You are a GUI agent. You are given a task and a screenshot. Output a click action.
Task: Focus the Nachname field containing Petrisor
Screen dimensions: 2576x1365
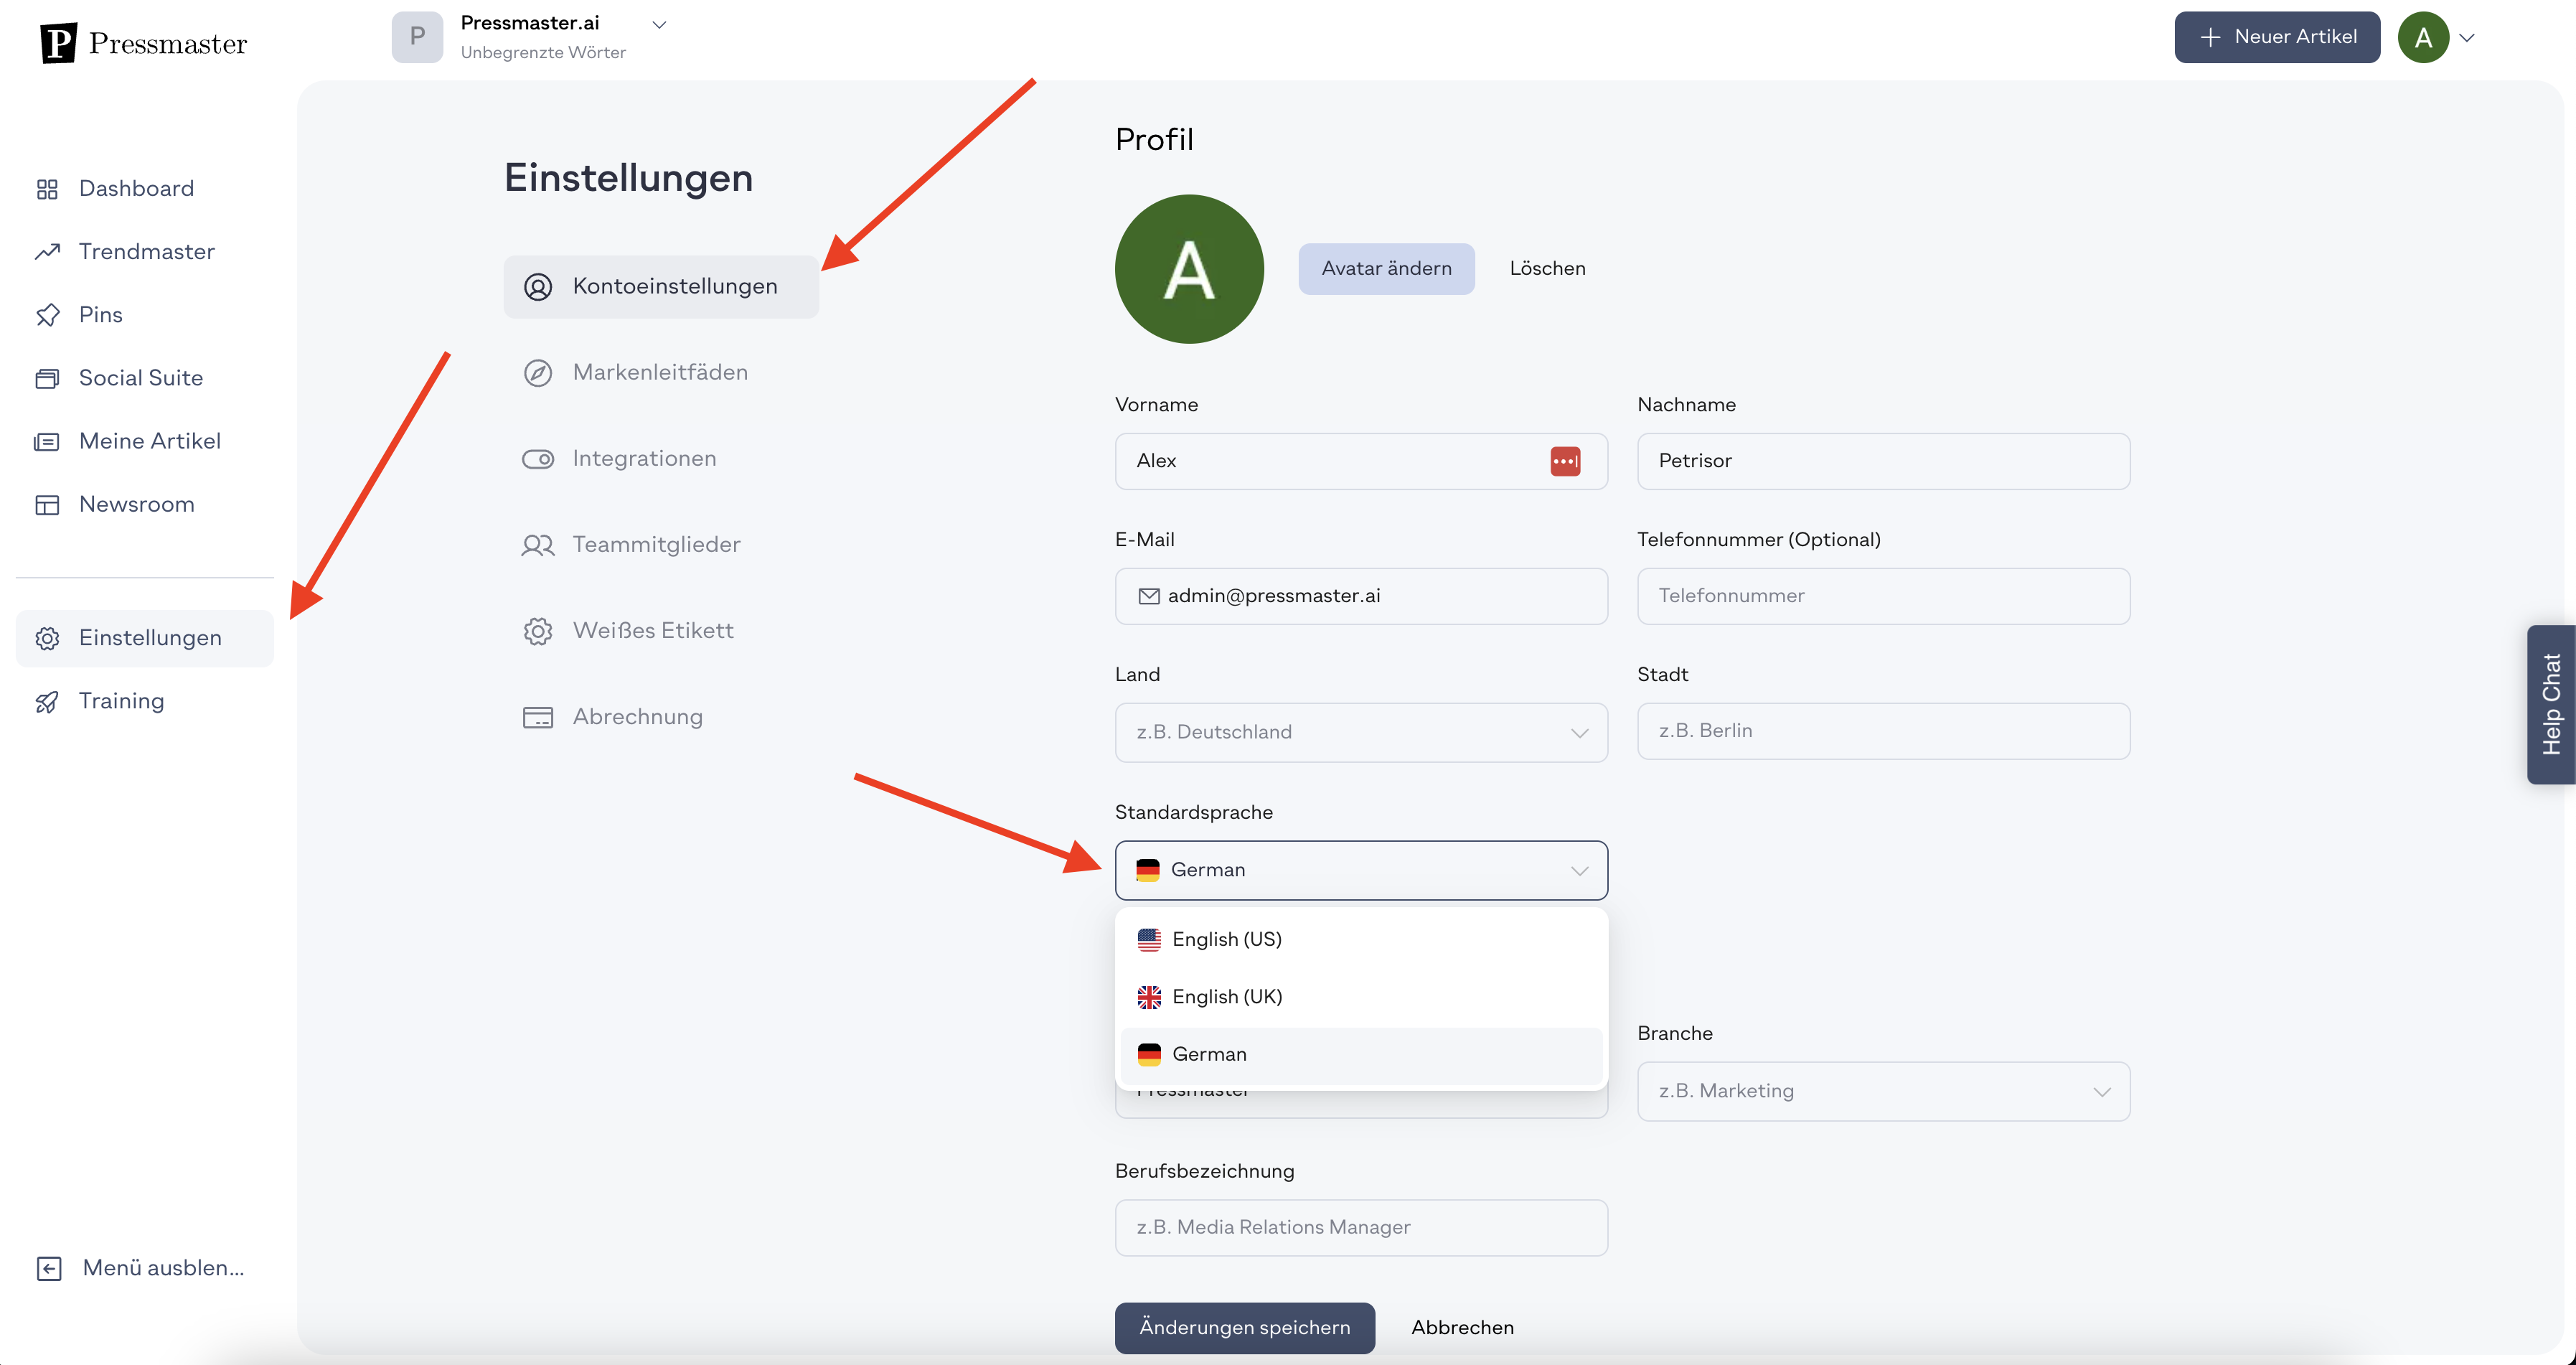tap(1883, 461)
